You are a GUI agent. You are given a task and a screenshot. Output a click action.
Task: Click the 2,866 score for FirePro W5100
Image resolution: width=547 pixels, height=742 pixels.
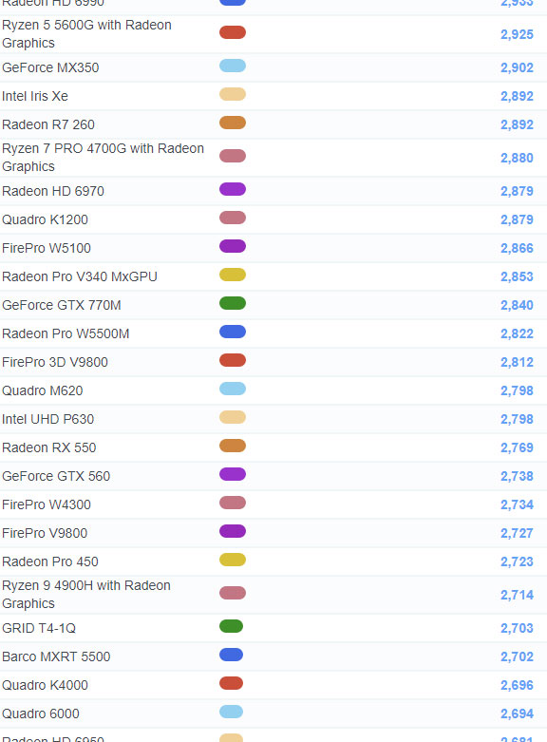[517, 248]
